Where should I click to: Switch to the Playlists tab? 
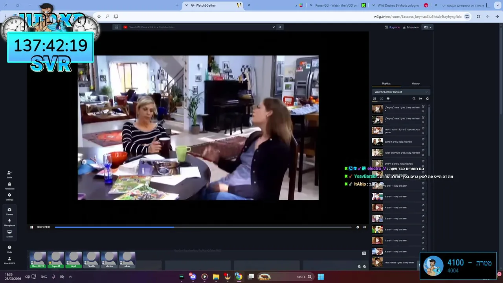click(x=386, y=83)
